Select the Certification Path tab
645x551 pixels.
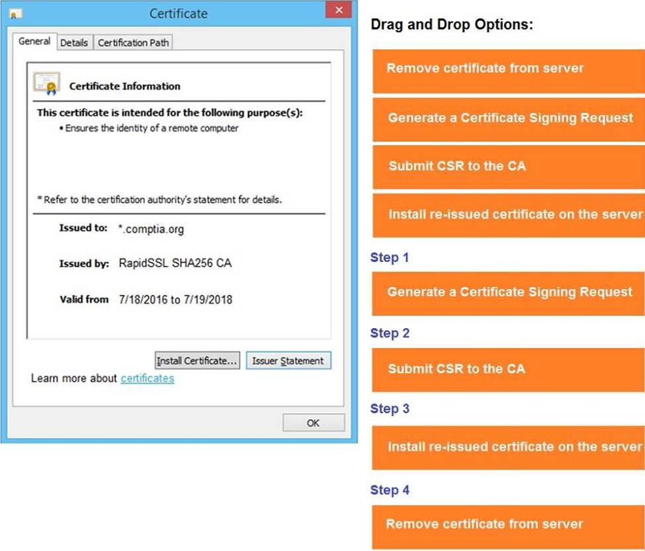[x=133, y=42]
